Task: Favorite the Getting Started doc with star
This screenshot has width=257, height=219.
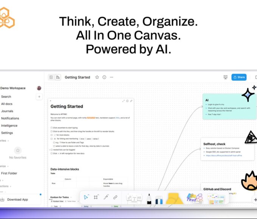Action: click(x=97, y=77)
